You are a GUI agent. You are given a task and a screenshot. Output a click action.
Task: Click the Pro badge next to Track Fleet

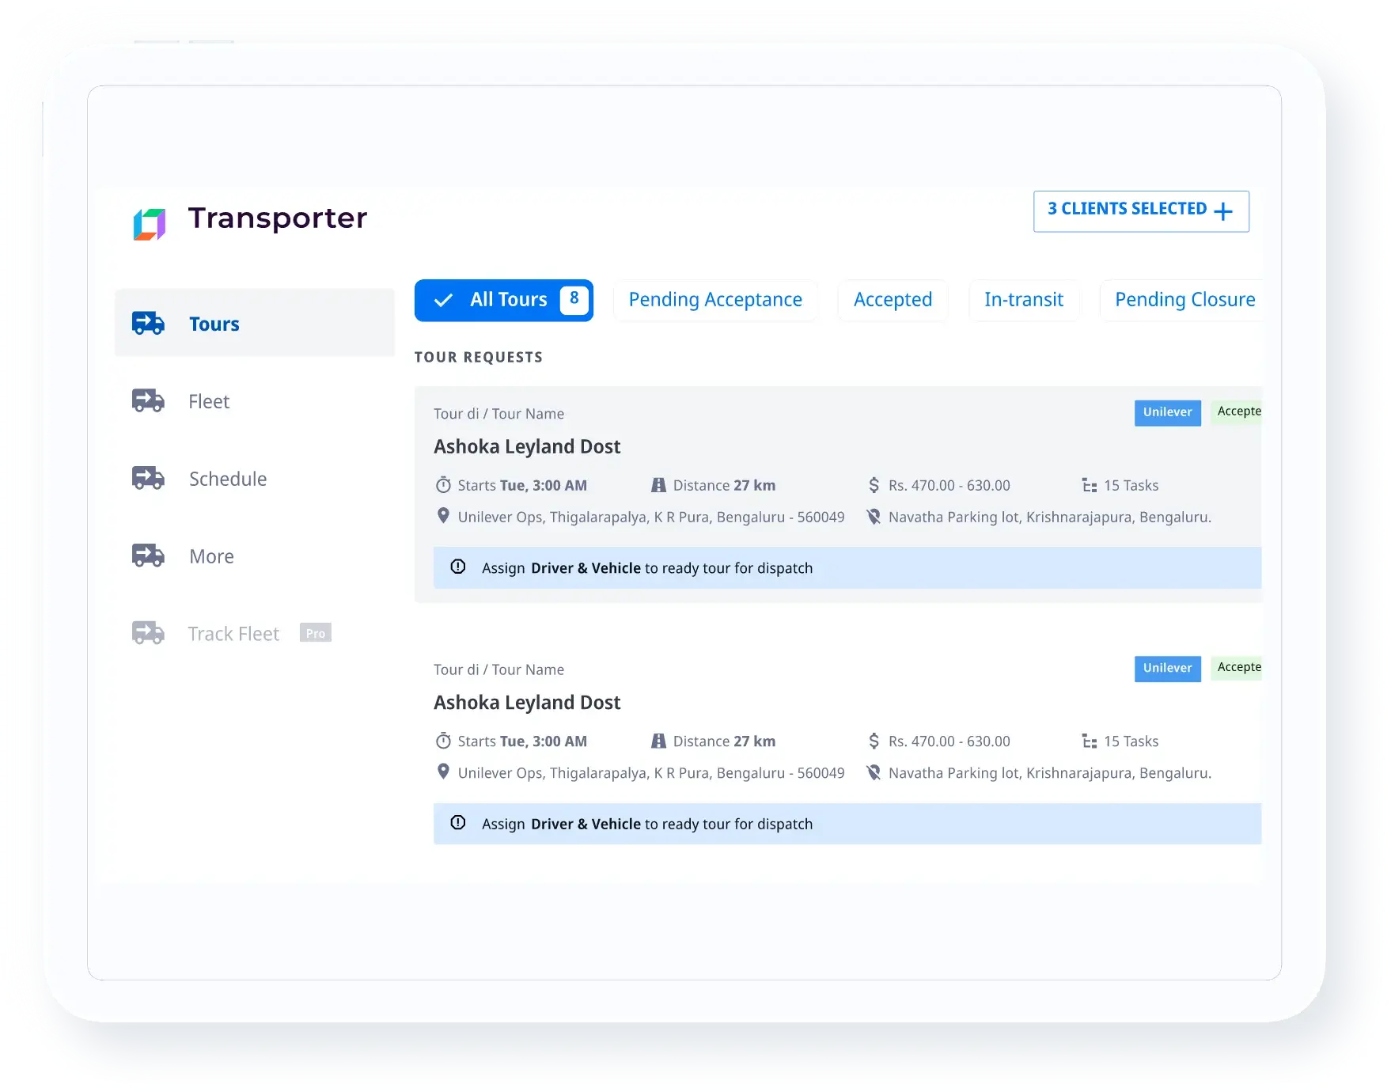[x=315, y=633]
